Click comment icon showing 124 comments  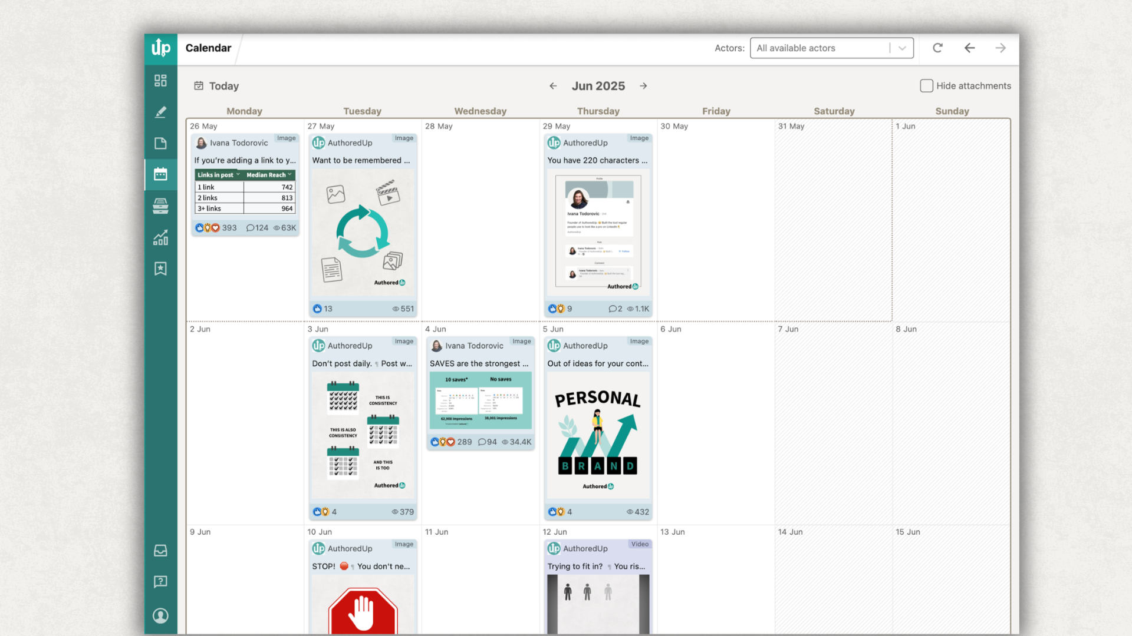[x=250, y=228]
